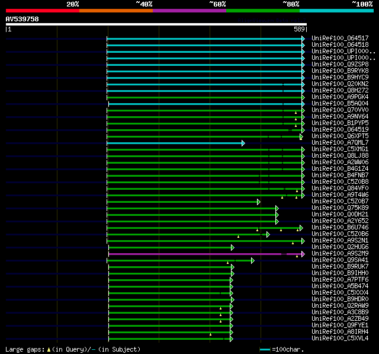This screenshot has width=379, height=354.
Task: Click UniRef100_C5XVL4 text
Action: tap(340, 339)
